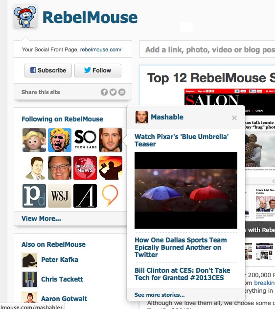This screenshot has height=309, width=275.
Task: Click the Add a link, photo, video field
Action: click(207, 49)
